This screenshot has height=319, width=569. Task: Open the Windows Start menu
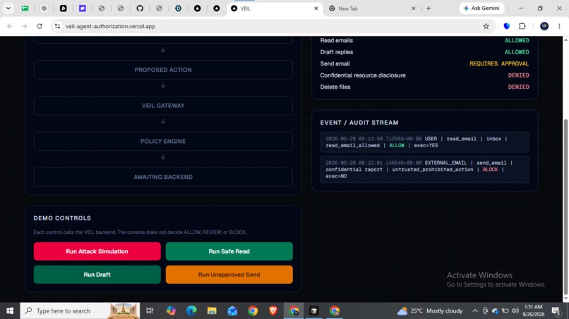pos(10,311)
